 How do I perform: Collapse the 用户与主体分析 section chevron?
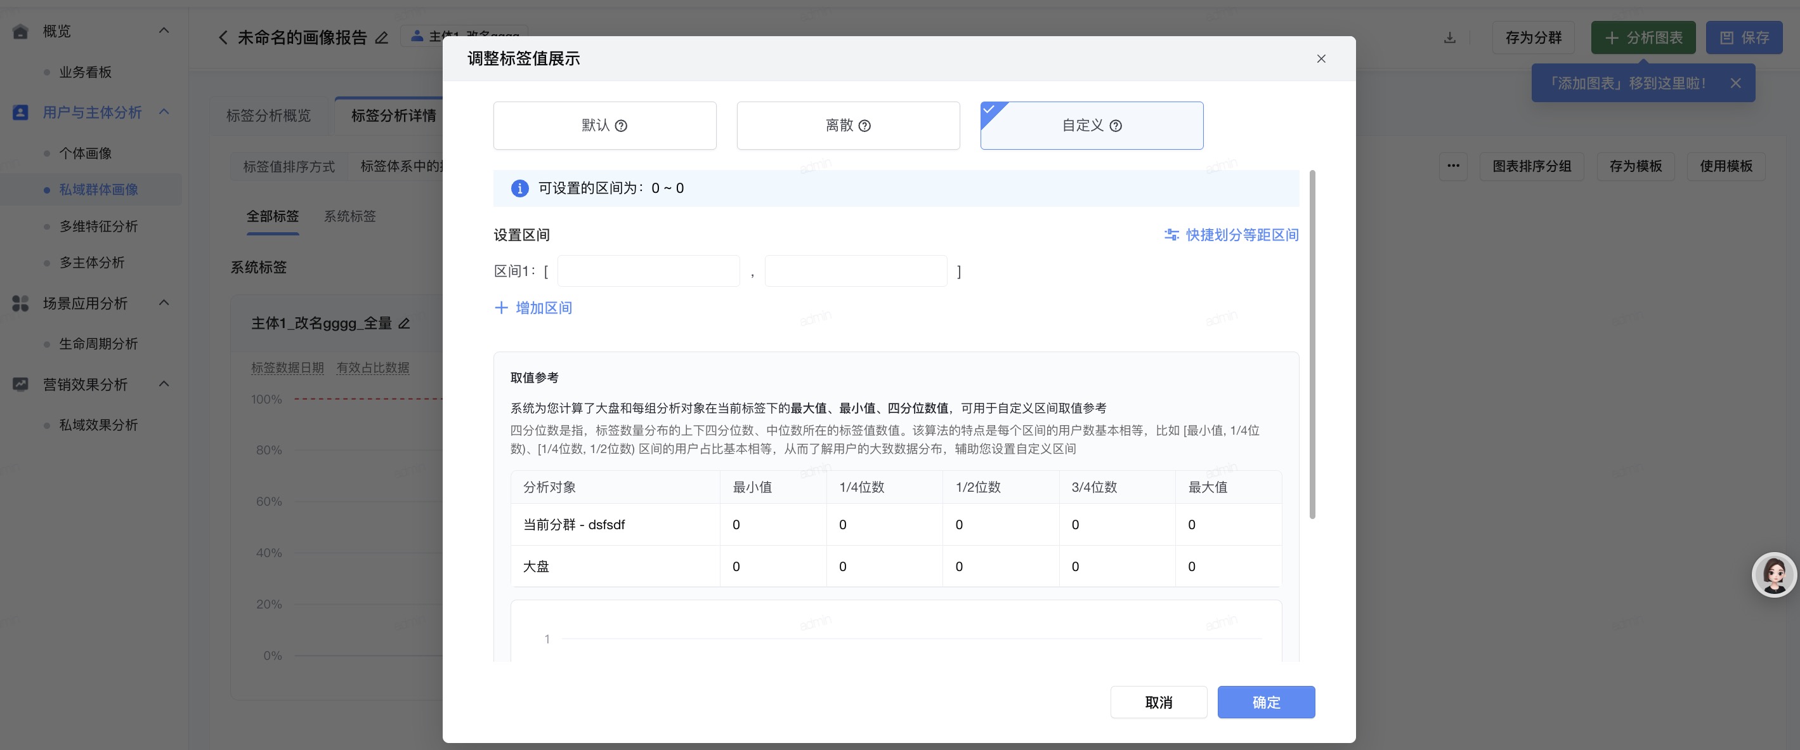pos(164,112)
